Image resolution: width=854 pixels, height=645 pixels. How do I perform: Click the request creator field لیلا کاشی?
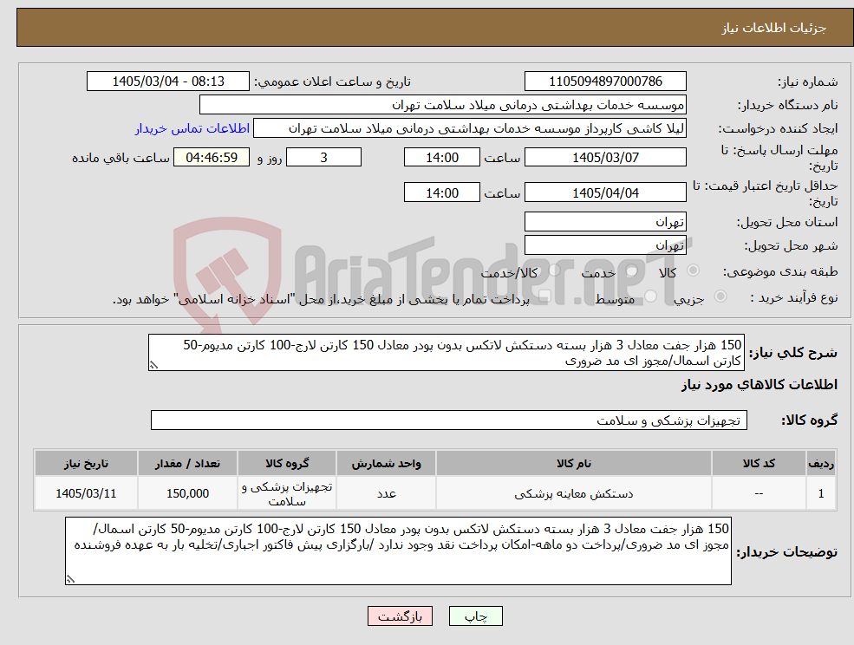469,128
